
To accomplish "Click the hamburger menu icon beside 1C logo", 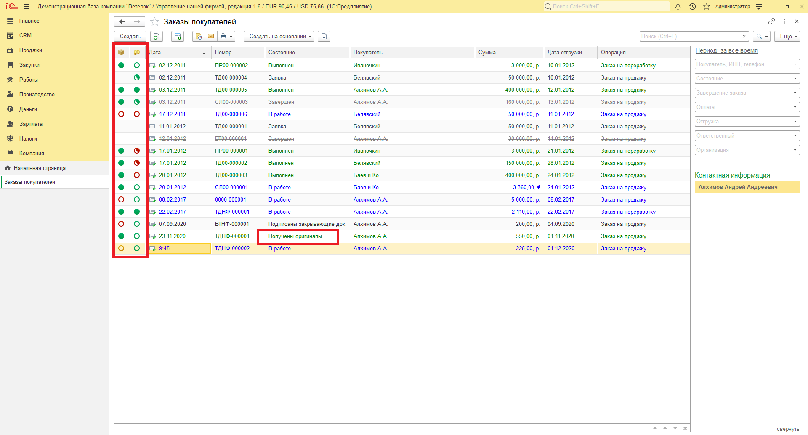I will point(27,6).
